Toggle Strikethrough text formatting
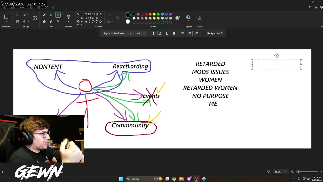The width and height of the screenshot is (323, 182). click(174, 33)
